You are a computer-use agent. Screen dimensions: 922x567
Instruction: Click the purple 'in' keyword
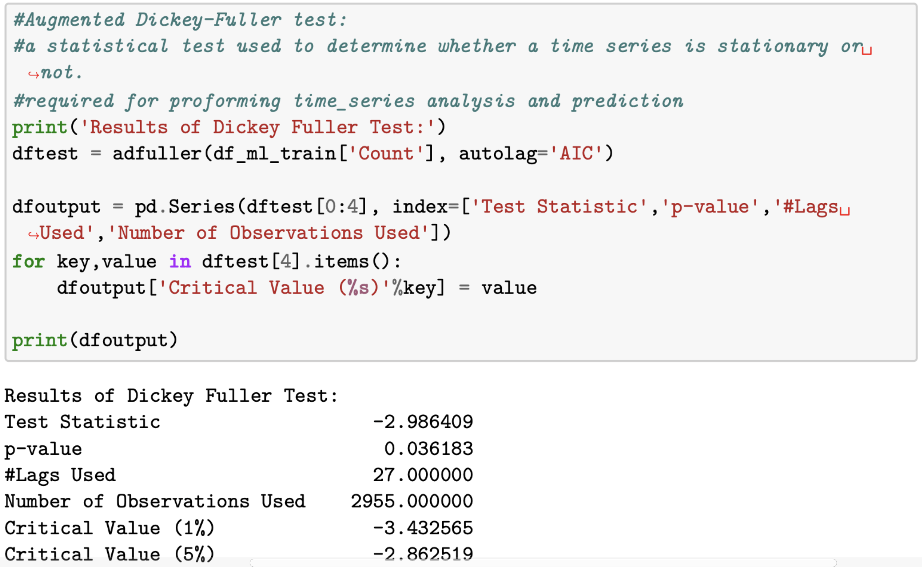(180, 261)
